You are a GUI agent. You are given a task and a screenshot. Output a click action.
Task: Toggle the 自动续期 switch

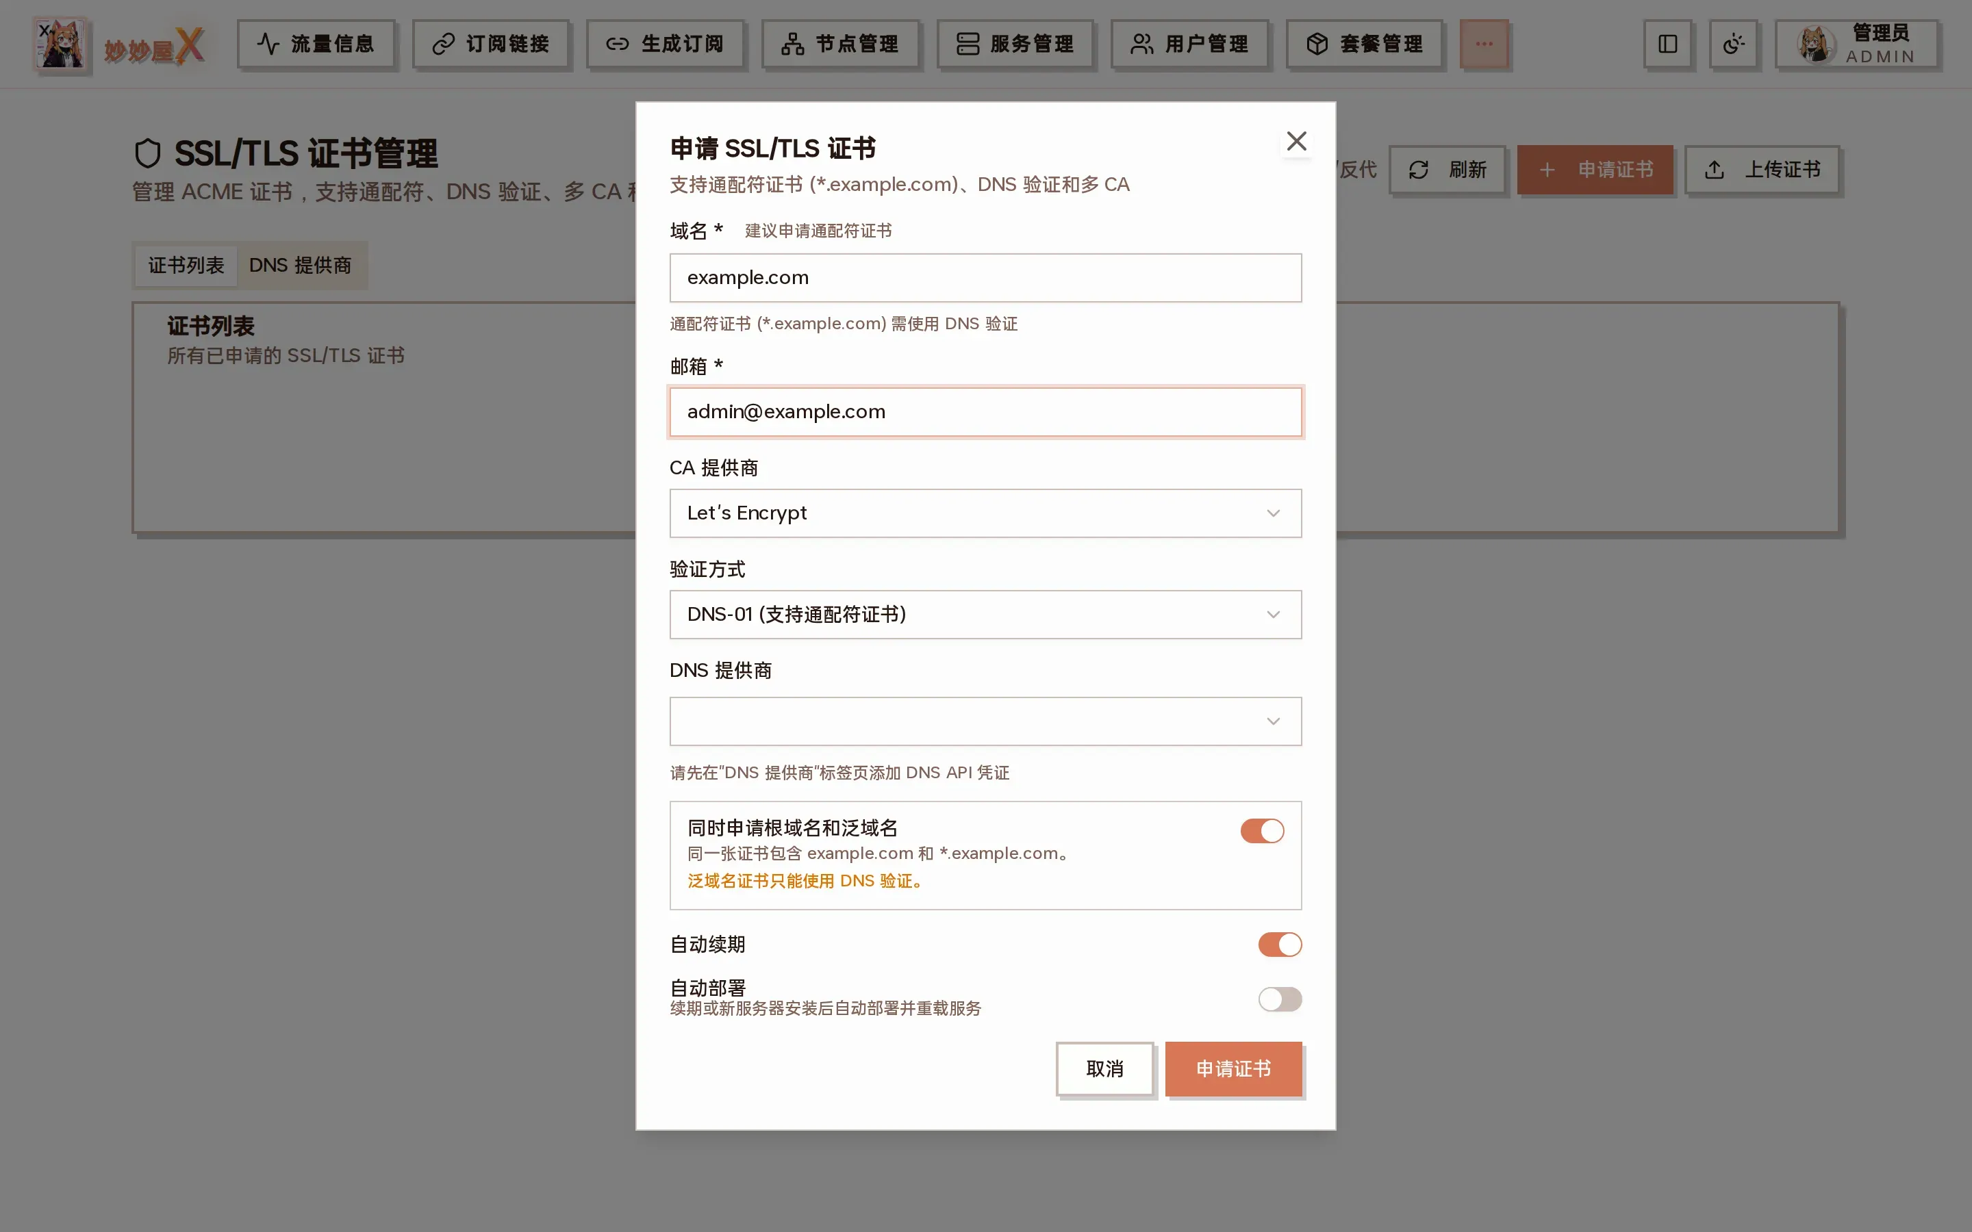click(x=1279, y=945)
